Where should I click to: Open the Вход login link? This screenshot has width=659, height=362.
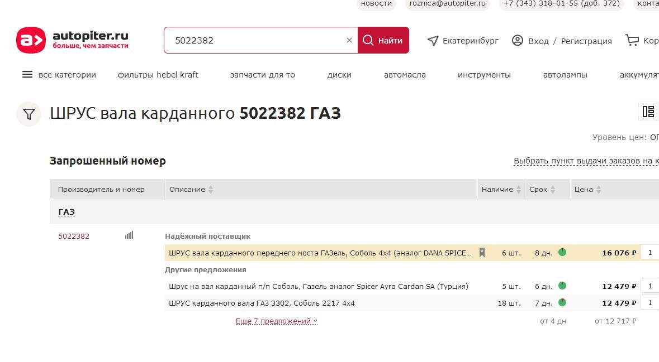[538, 41]
